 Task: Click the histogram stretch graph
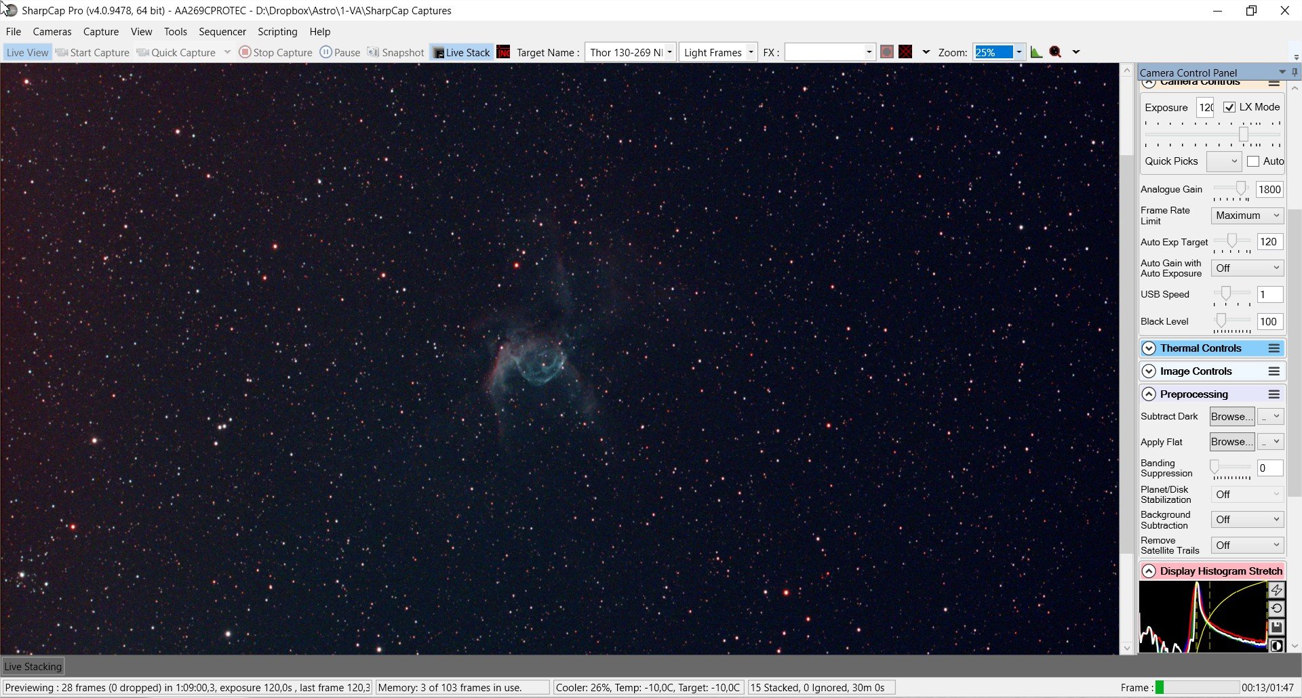(x=1203, y=617)
